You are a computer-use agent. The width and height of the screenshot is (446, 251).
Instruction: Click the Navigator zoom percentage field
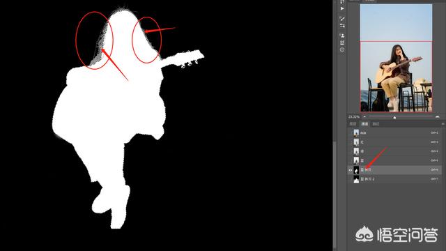pos(354,116)
